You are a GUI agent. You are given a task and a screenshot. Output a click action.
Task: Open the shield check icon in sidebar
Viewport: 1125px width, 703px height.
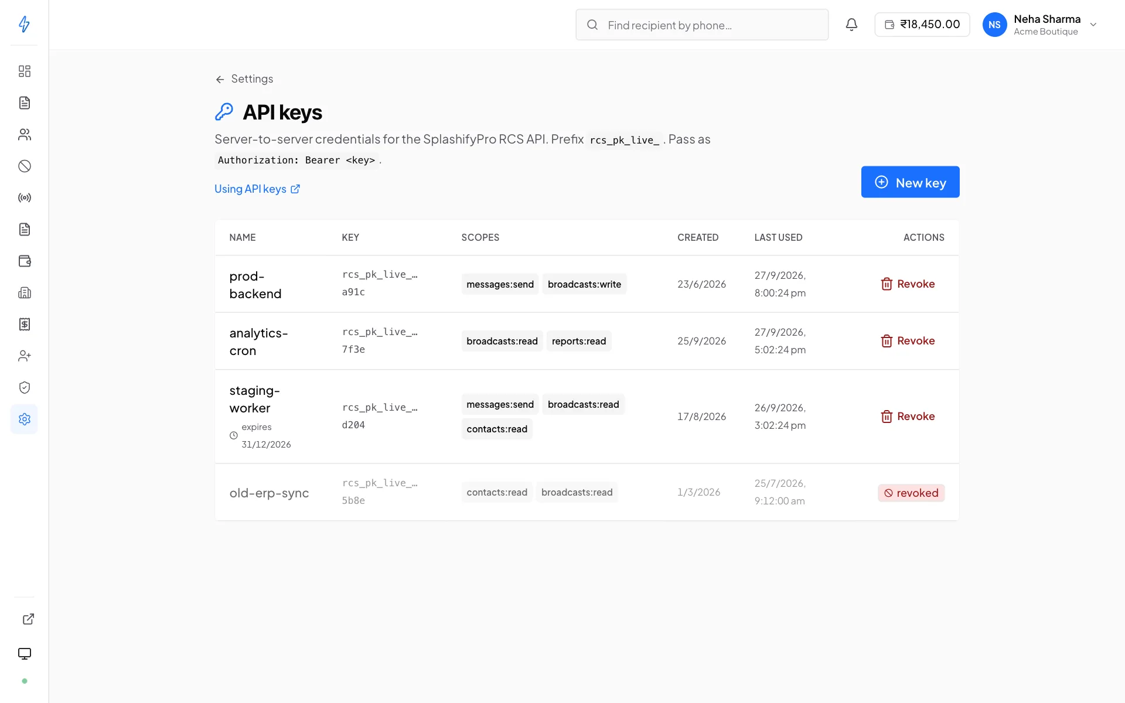pyautogui.click(x=24, y=387)
